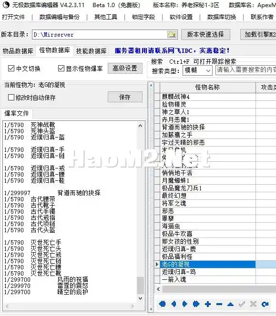Viewport: 276px width, 316px height.
Task: Select monster row 神之草人1
Action: (x=208, y=112)
